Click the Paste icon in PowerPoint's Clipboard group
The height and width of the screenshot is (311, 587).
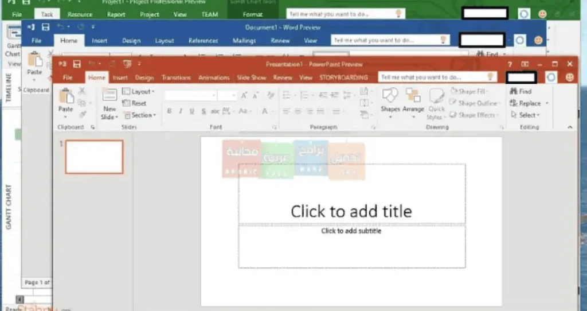[x=66, y=96]
